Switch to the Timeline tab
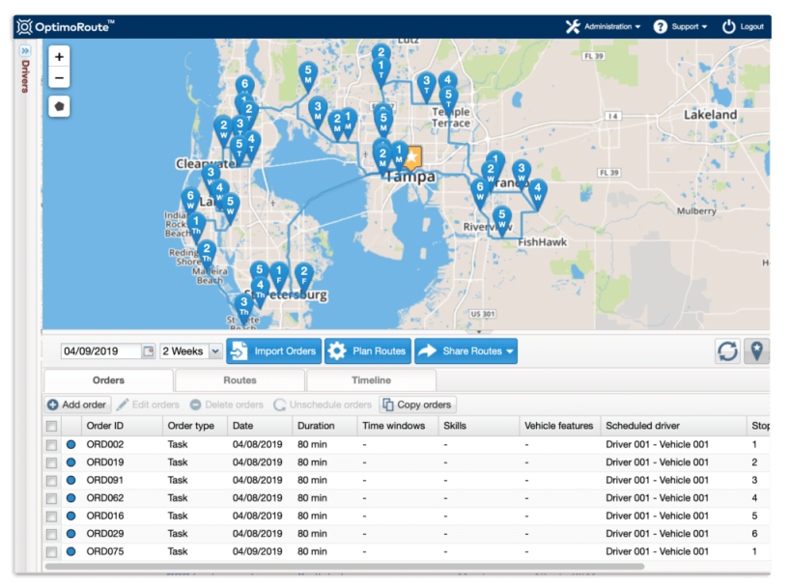The width and height of the screenshot is (791, 588). (x=371, y=380)
